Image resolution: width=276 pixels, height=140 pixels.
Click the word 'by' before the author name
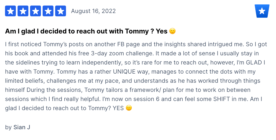click(8, 128)
